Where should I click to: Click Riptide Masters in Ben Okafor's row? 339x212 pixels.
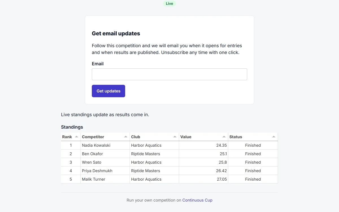pos(145,154)
